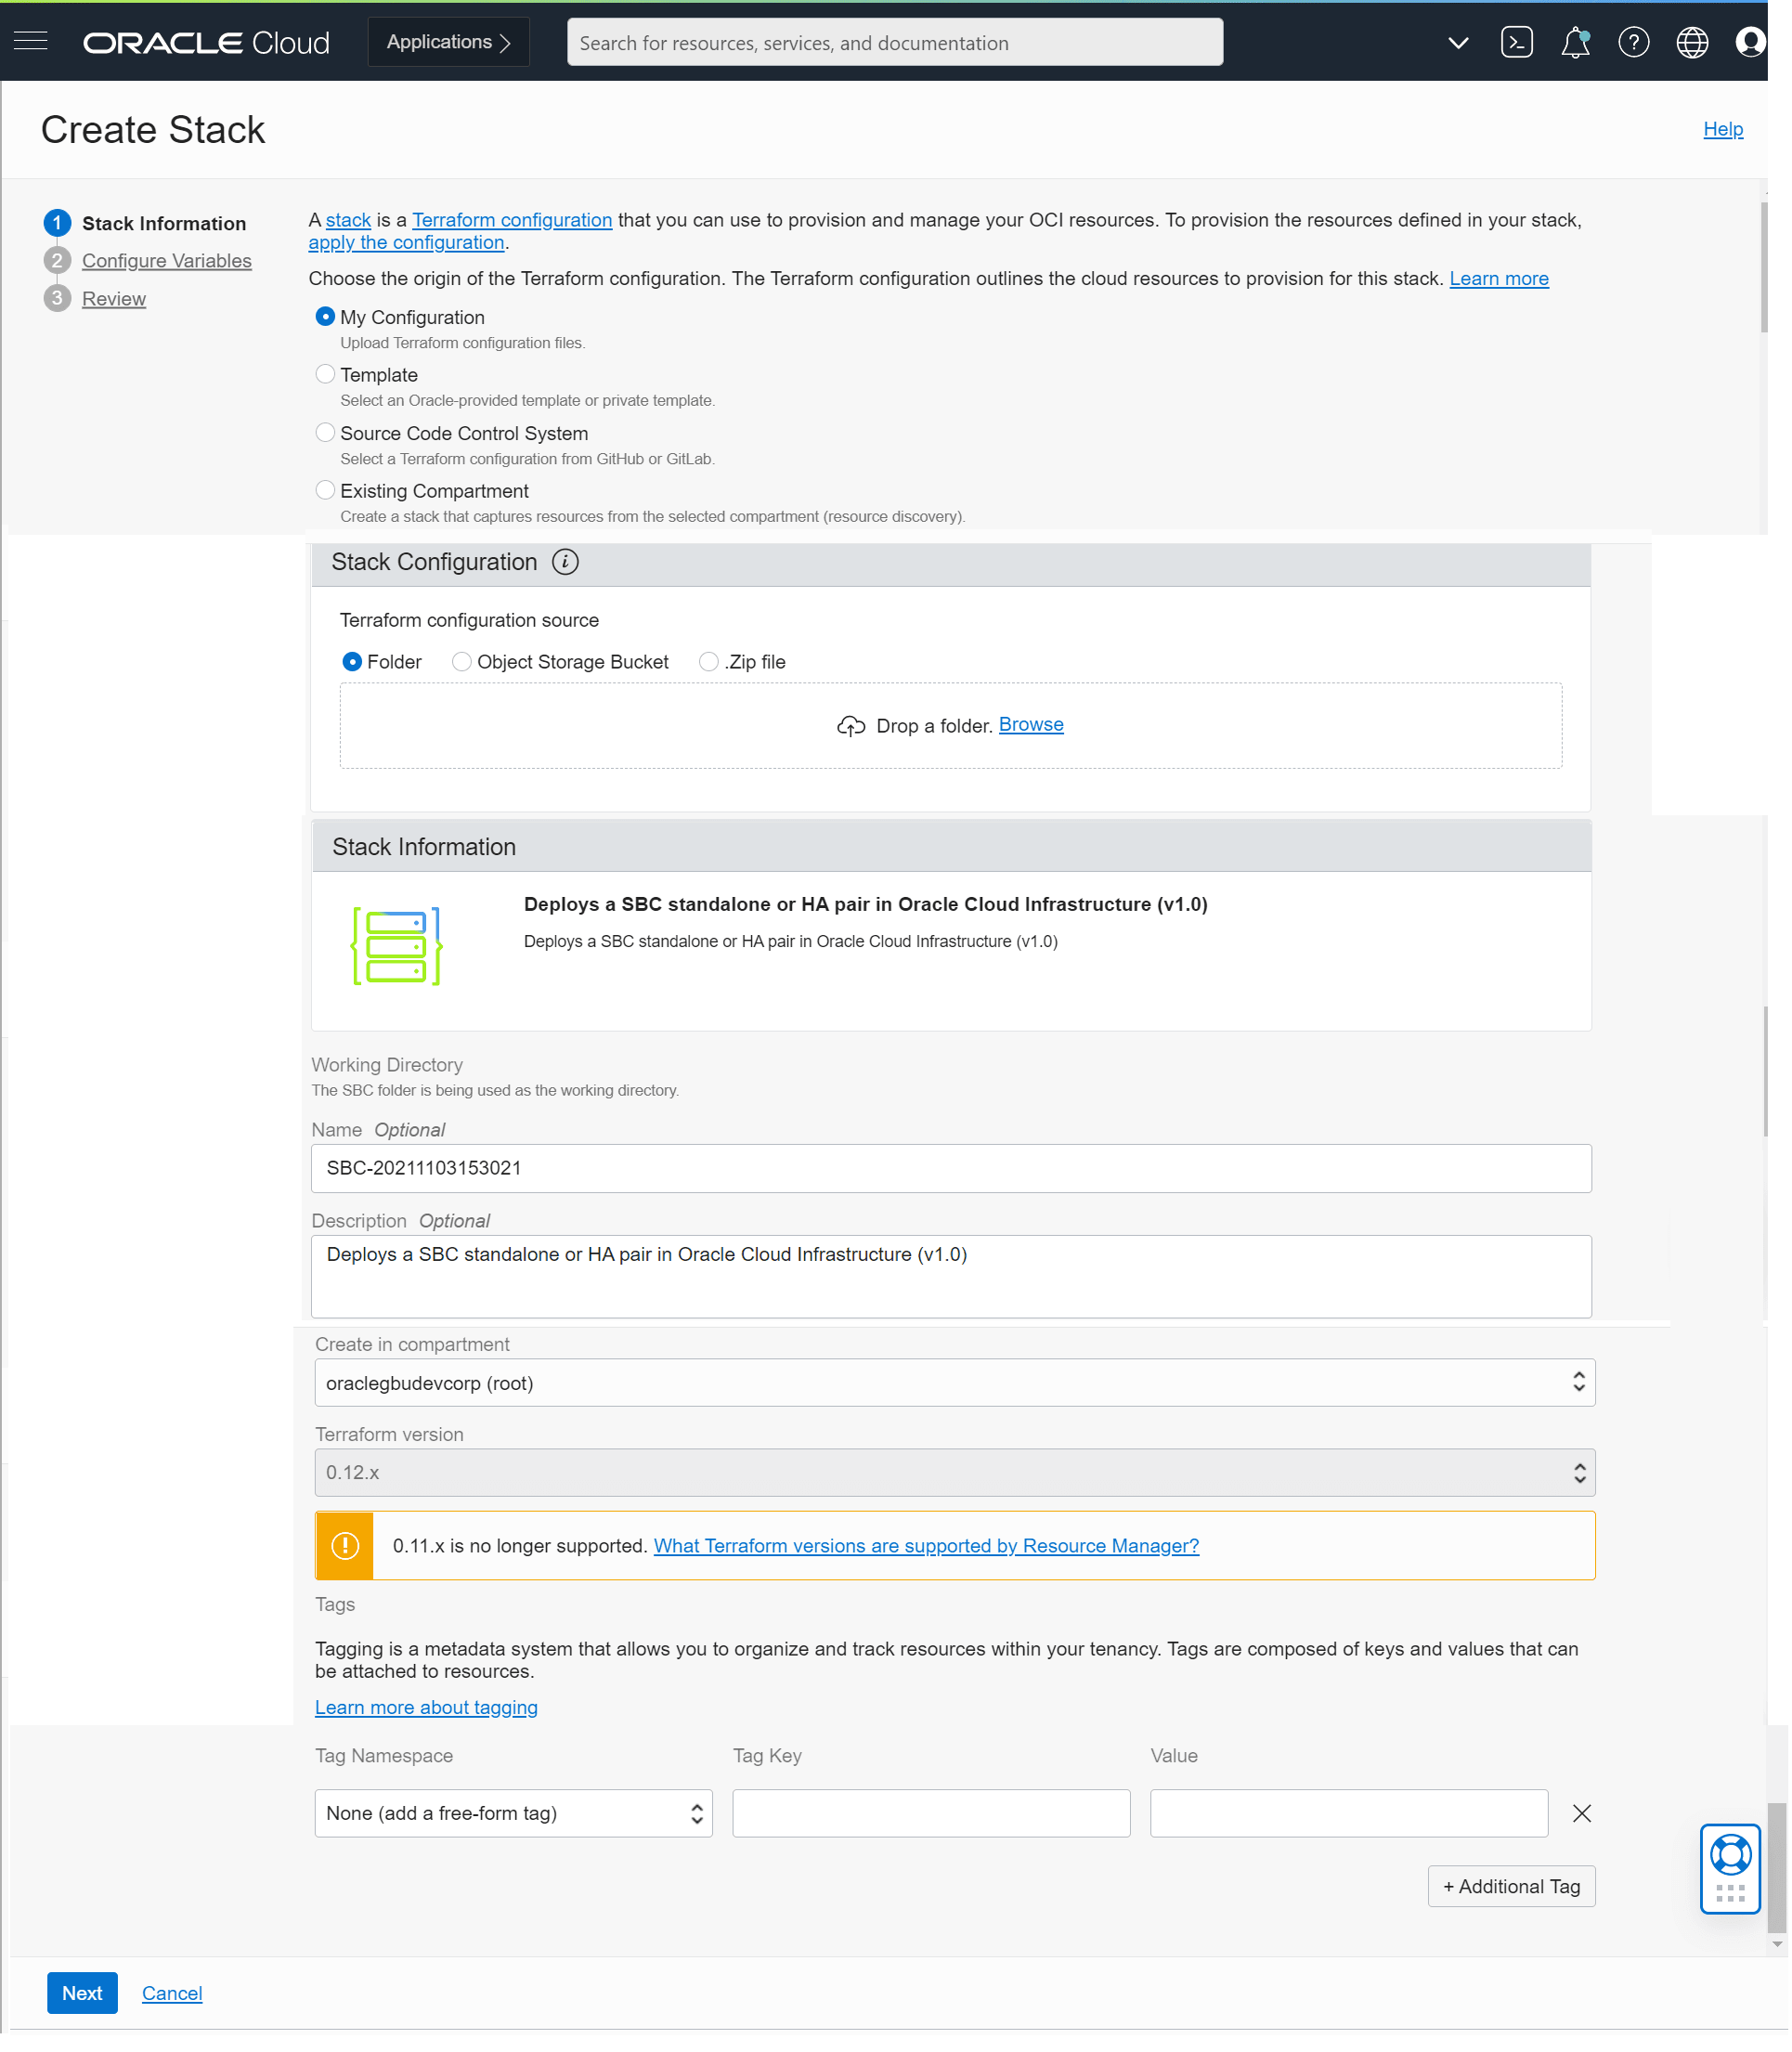
Task: Open the navigation hamburger menu
Action: (30, 41)
